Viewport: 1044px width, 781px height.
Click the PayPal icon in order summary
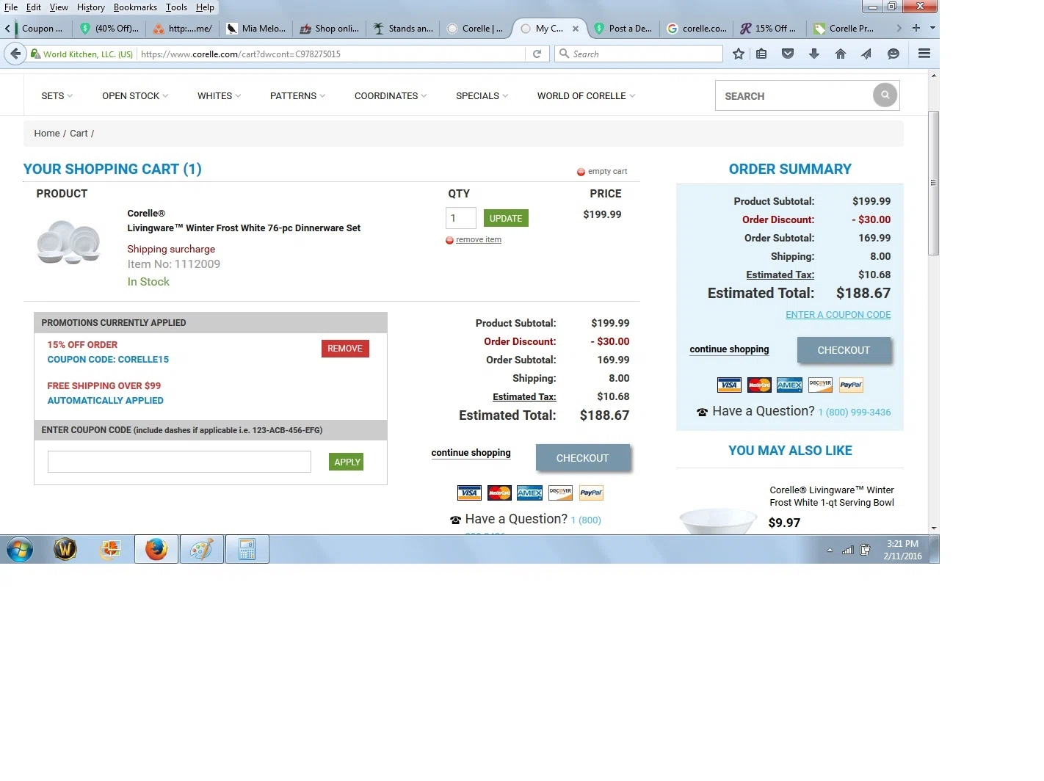click(851, 385)
